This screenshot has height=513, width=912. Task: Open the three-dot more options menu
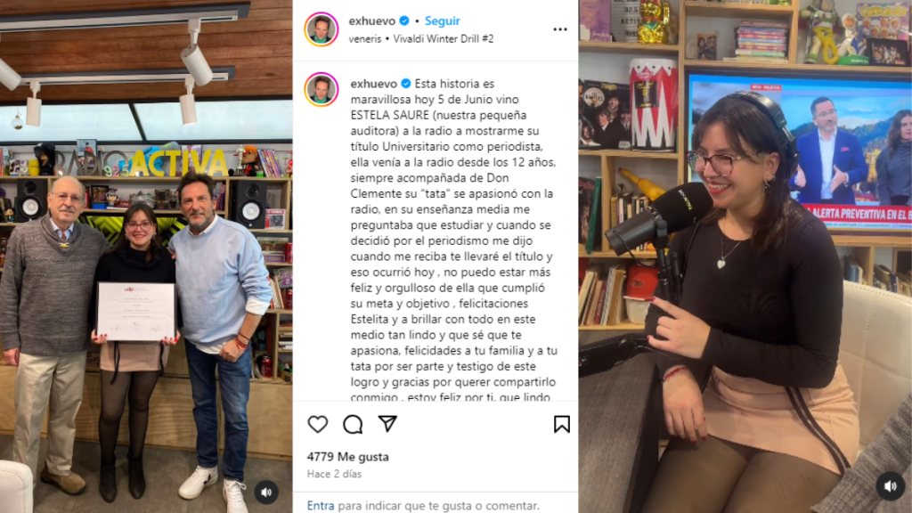coord(560,29)
